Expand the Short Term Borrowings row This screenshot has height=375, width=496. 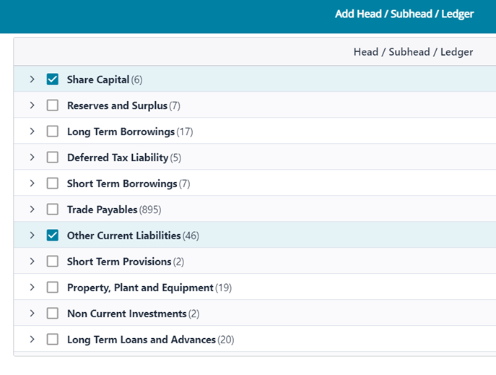(32, 184)
